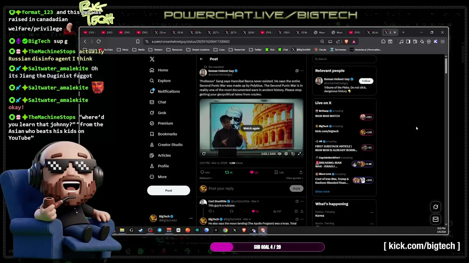Open the Kick bookmark
This screenshot has height=263, width=469.
pos(270,50)
